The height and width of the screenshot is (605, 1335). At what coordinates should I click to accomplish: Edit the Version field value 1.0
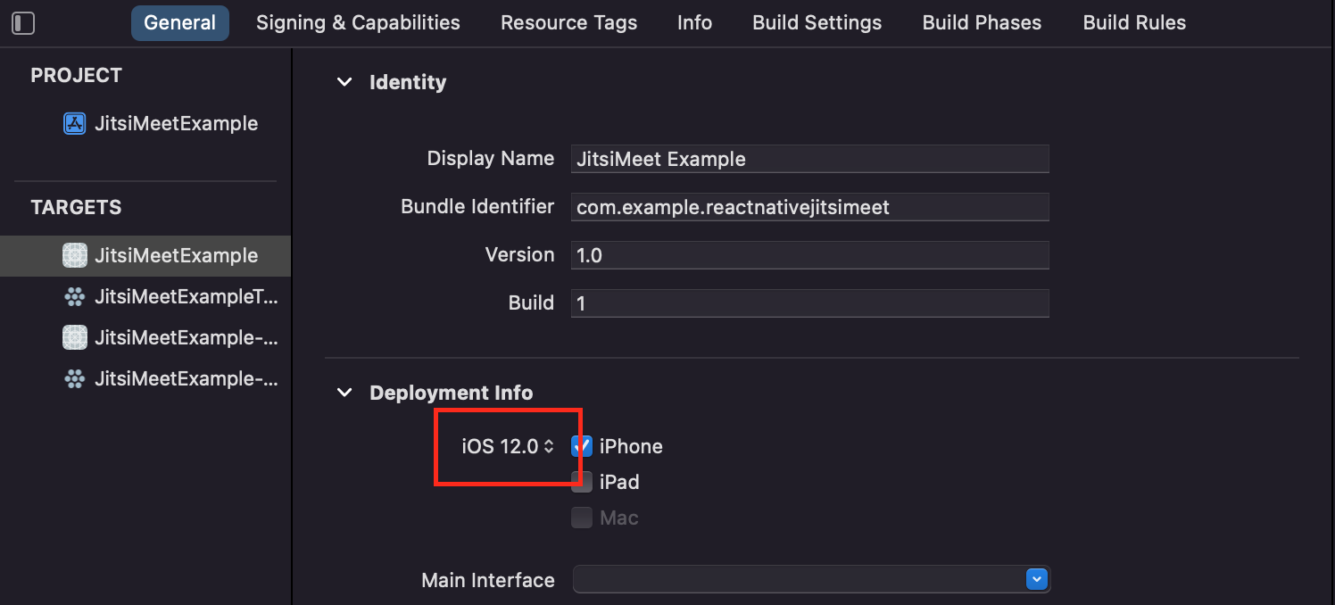[x=810, y=255]
